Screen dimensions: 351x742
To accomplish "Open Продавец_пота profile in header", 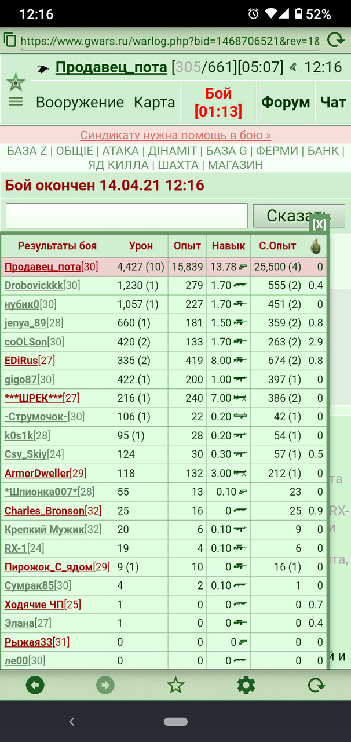I will point(111,67).
